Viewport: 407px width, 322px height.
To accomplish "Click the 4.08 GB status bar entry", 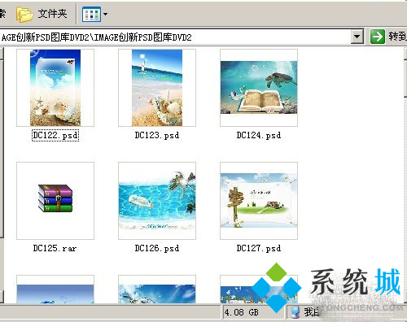I will tap(241, 312).
